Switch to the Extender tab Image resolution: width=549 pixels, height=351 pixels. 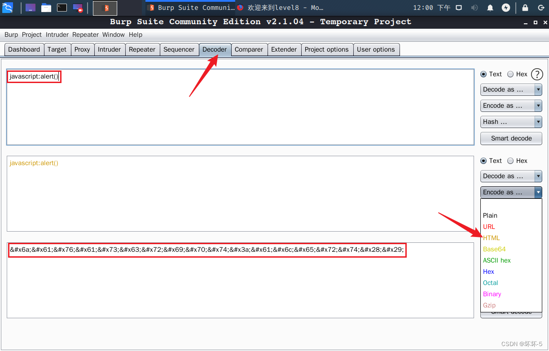(284, 49)
